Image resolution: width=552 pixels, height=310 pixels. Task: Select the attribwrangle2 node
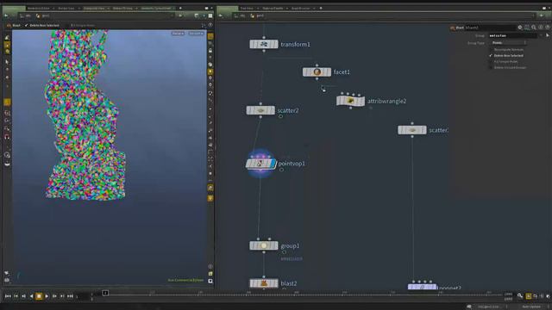point(351,101)
